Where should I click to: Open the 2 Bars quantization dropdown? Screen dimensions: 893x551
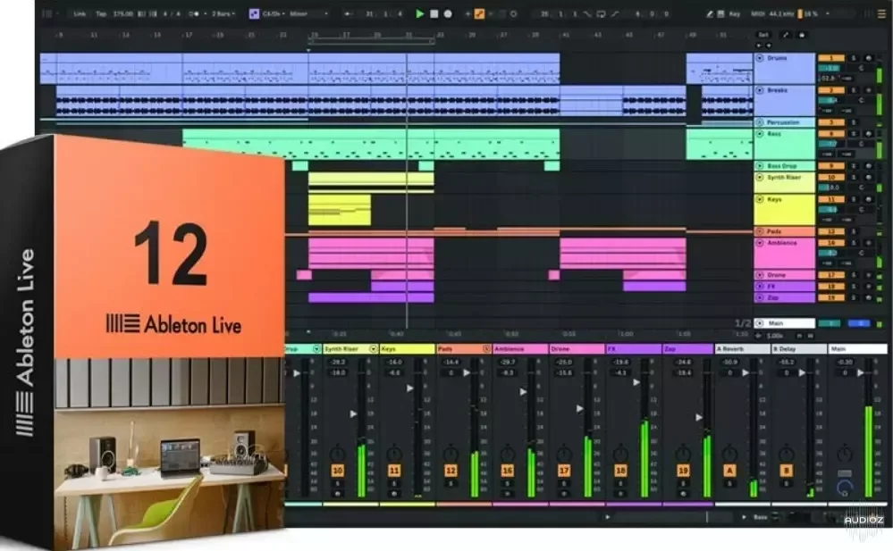pyautogui.click(x=223, y=13)
